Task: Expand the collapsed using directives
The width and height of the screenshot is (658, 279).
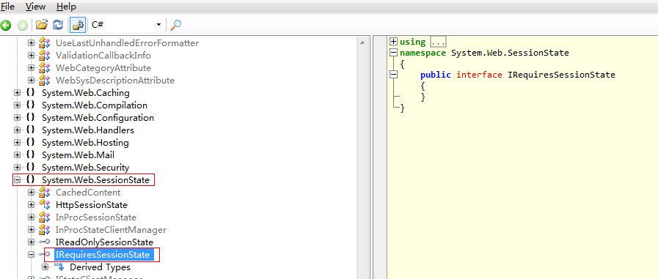Action: coord(393,42)
